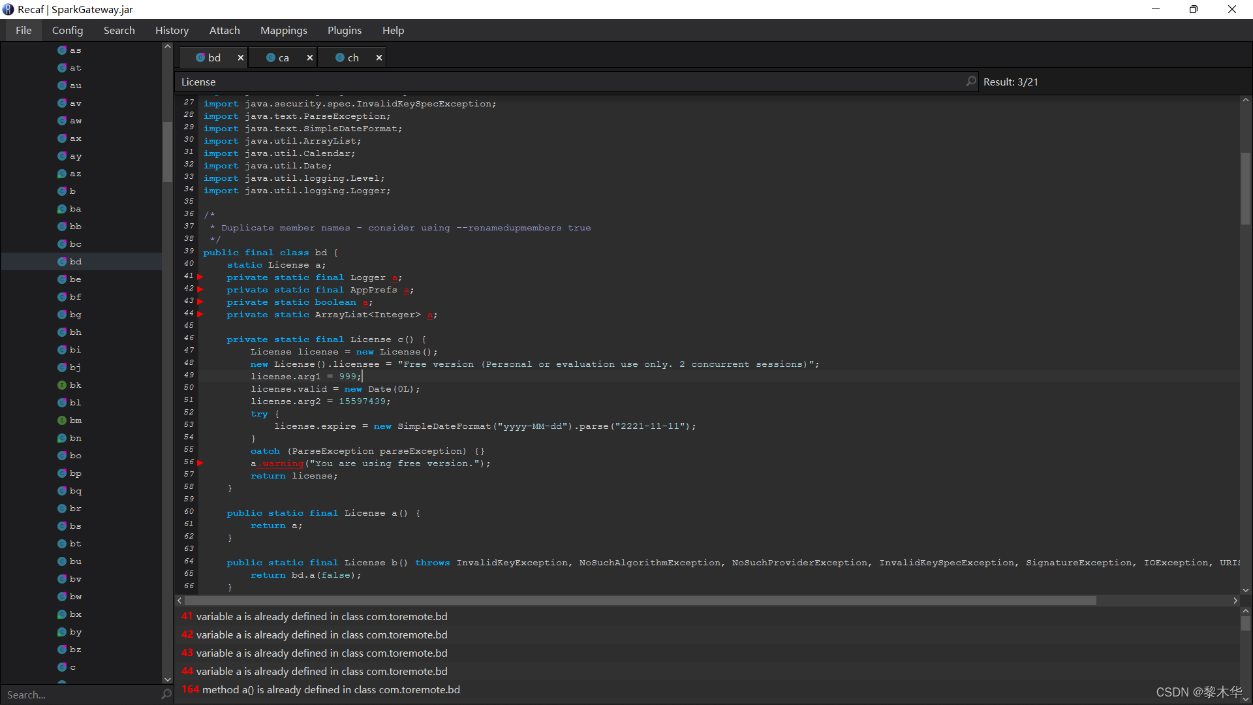Screen dimensions: 1253x705
Task: Close the ca tab
Action: coord(310,57)
